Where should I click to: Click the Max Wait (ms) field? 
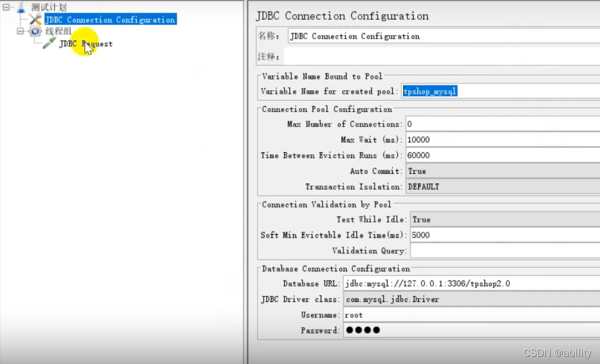pos(503,140)
